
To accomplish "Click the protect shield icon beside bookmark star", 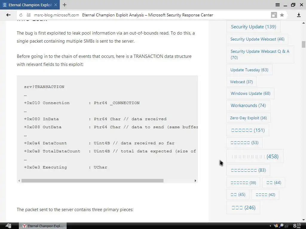I will coord(274,15).
